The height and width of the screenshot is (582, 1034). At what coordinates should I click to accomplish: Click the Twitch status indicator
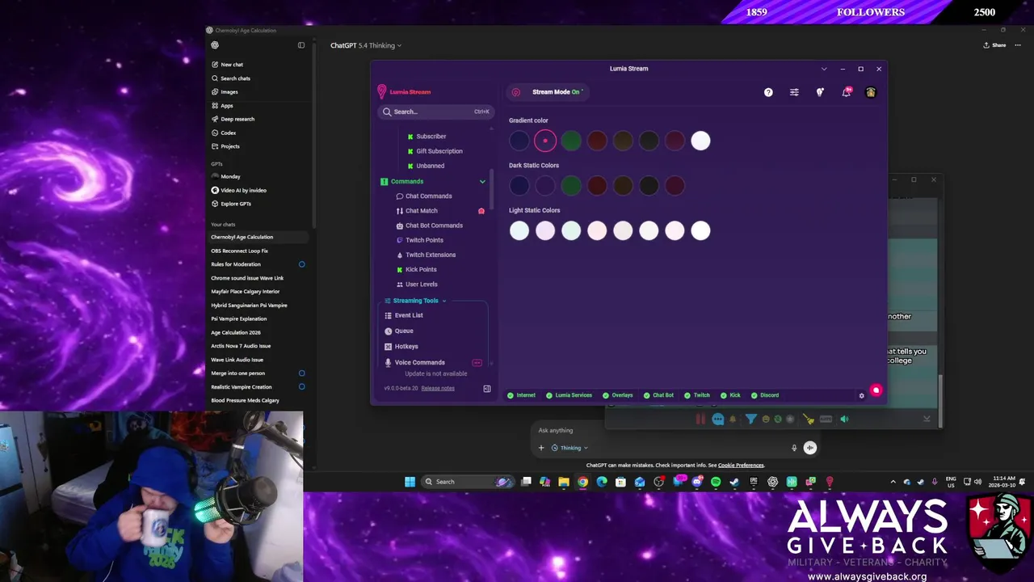697,395
